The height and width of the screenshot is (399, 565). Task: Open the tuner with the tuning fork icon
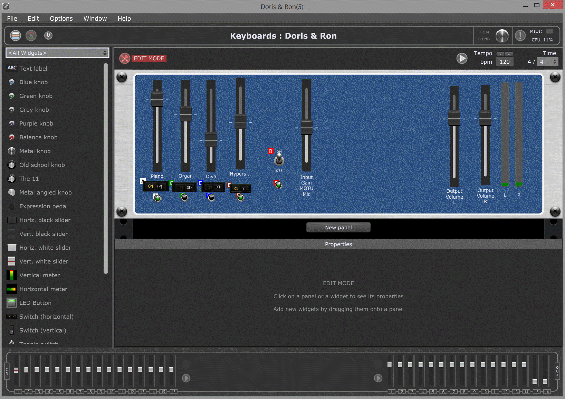48,36
